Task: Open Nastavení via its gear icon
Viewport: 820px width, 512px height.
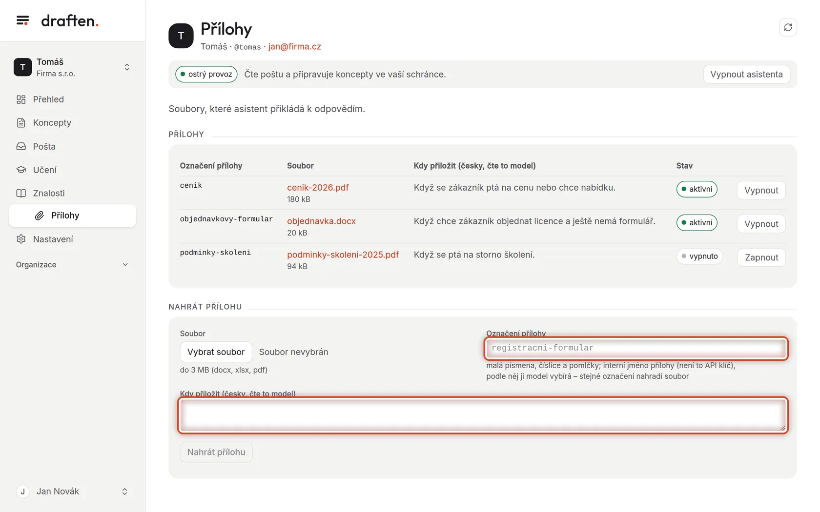Action: coord(21,239)
